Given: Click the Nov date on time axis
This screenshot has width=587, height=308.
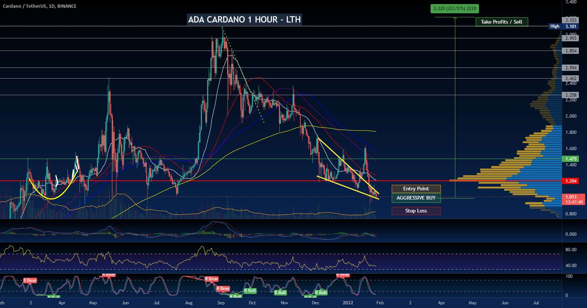Looking at the screenshot, I should point(284,303).
